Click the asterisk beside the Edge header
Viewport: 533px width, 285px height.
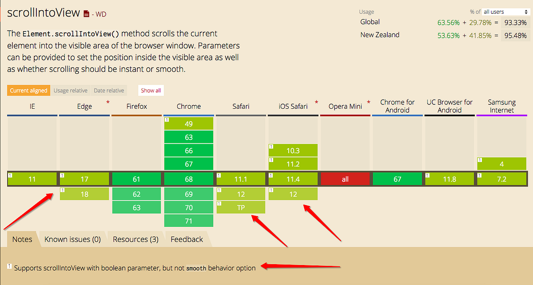click(x=107, y=102)
